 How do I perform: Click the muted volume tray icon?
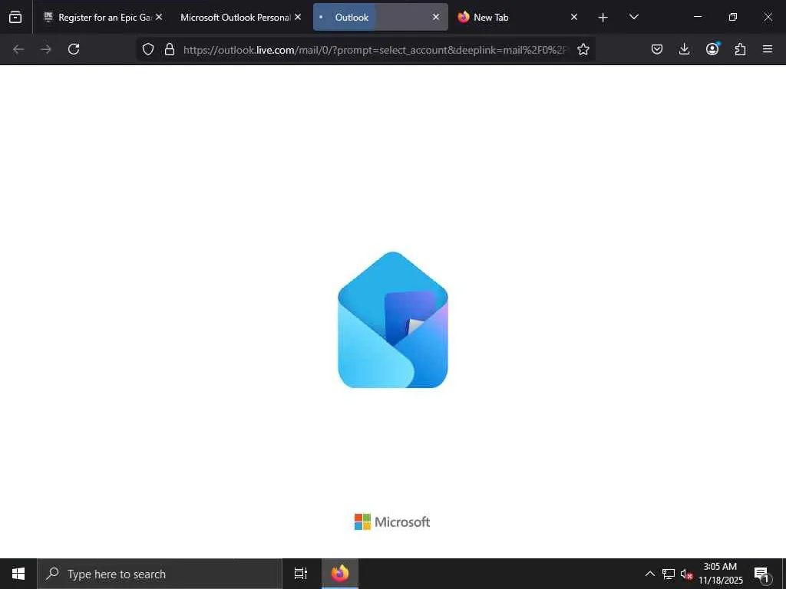[686, 574]
